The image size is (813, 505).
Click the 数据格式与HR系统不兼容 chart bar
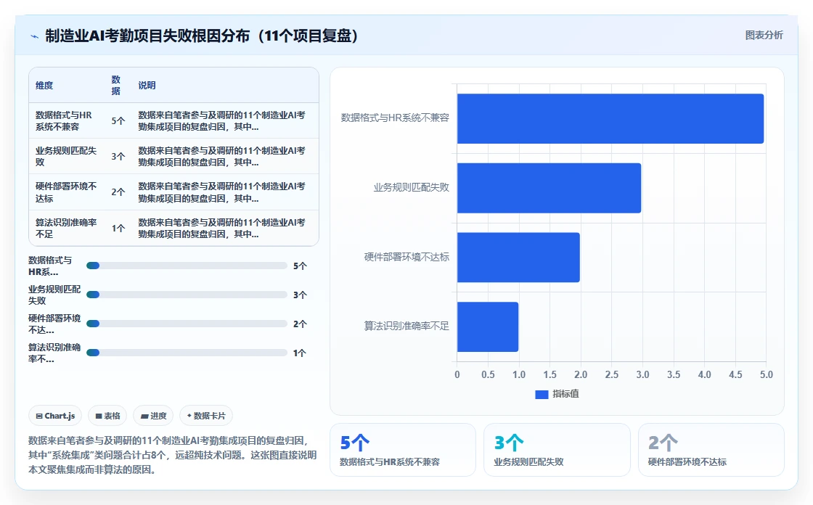610,119
